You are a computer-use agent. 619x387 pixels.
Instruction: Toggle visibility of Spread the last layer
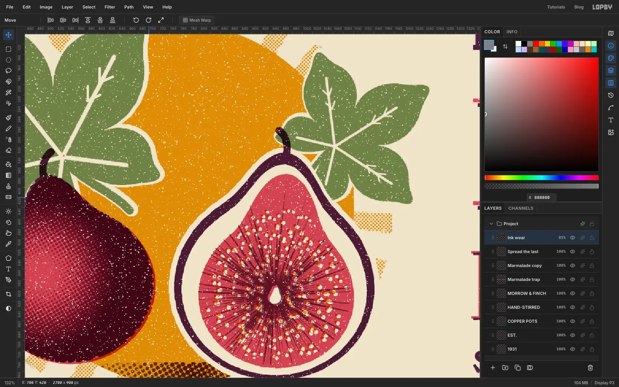point(573,252)
